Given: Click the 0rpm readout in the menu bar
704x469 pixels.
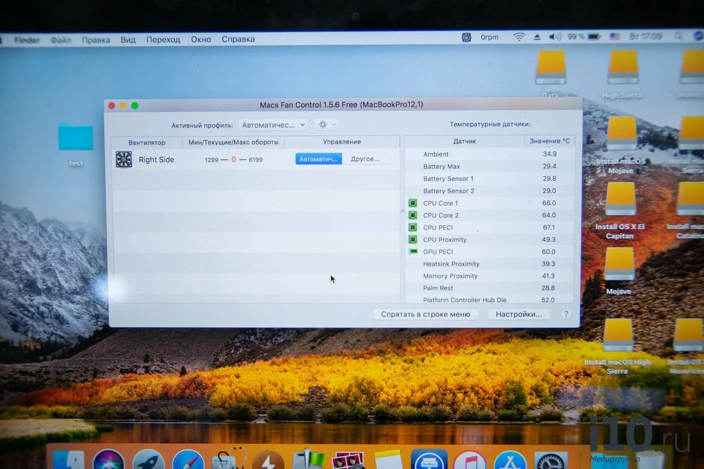Looking at the screenshot, I should click(490, 38).
